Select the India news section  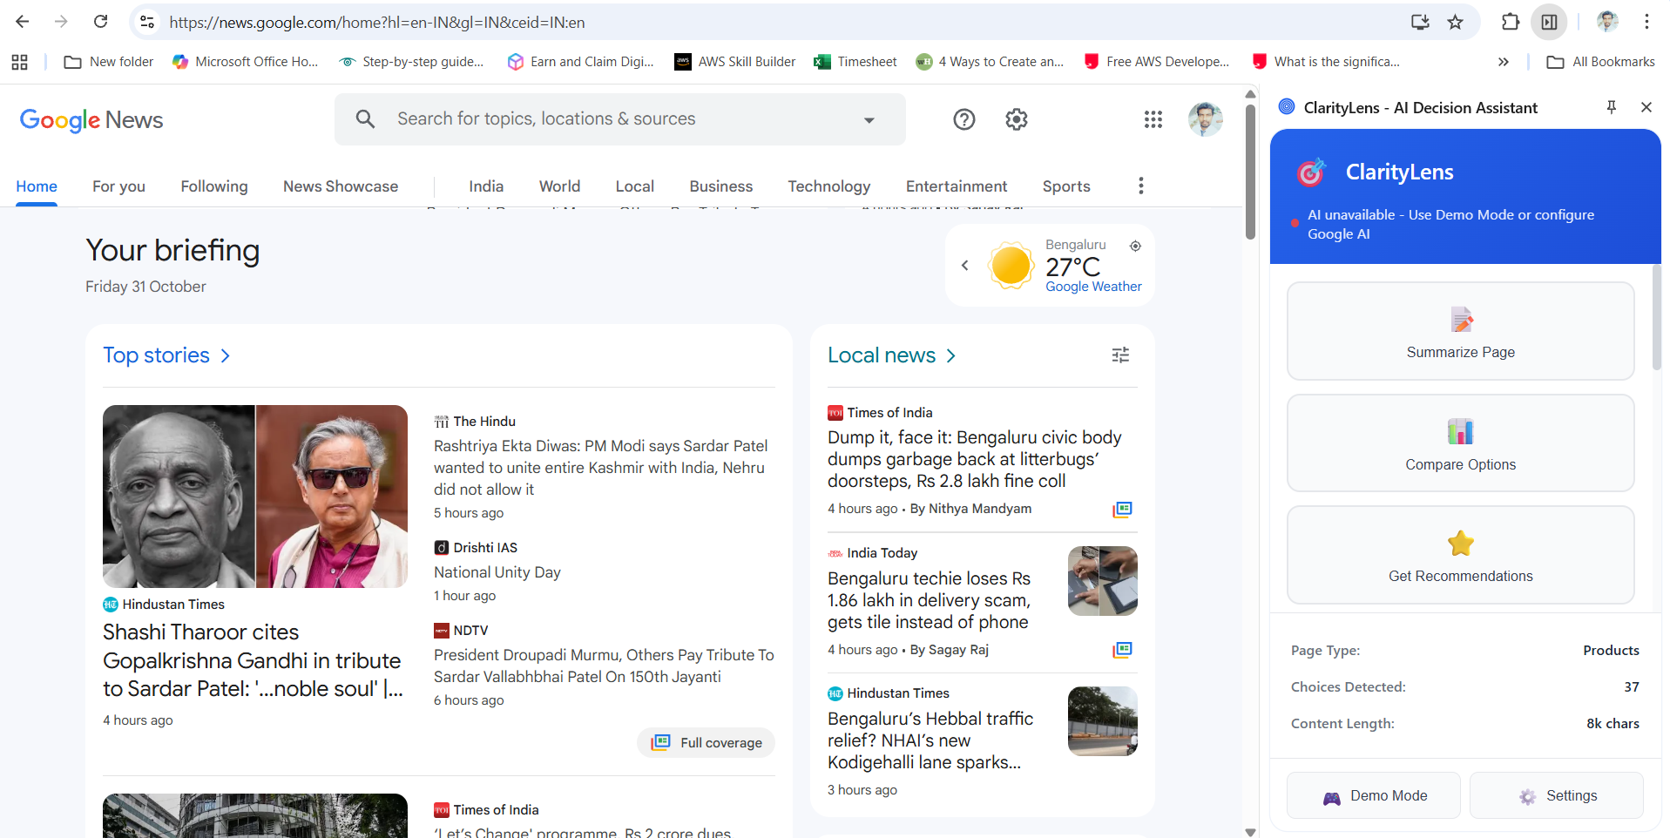[x=486, y=186]
